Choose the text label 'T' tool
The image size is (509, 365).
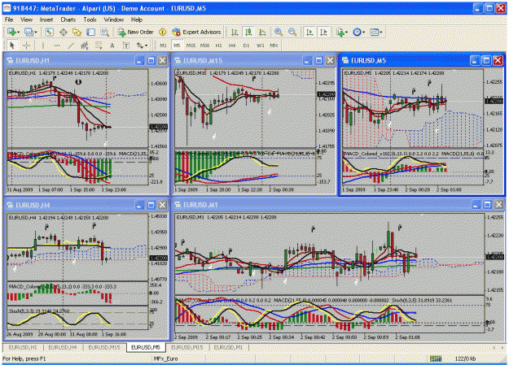[x=126, y=46]
